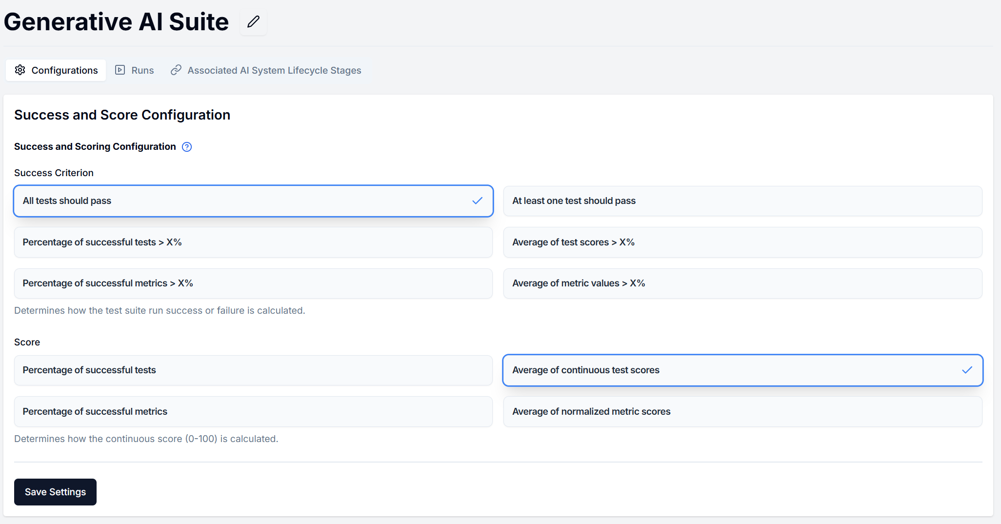The height and width of the screenshot is (524, 1001).
Task: Click the pencil icon to rename Generative AI Suite
Action: point(253,22)
